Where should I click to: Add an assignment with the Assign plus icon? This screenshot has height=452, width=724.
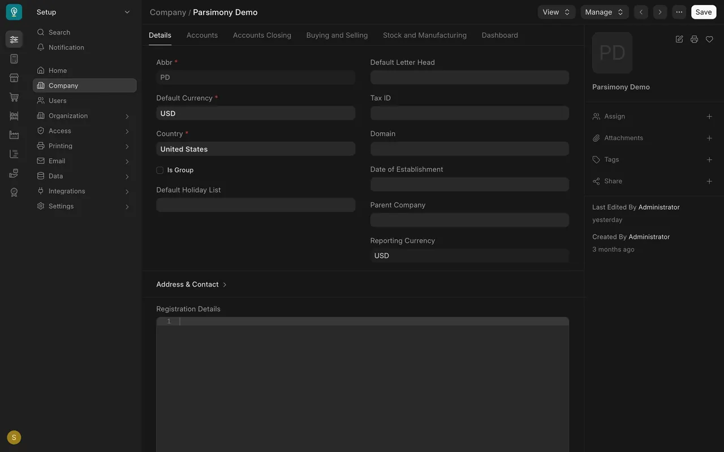[709, 116]
